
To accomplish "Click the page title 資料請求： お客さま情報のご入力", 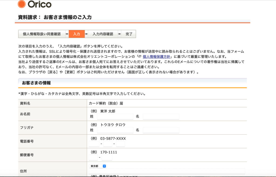I will 55,17.
